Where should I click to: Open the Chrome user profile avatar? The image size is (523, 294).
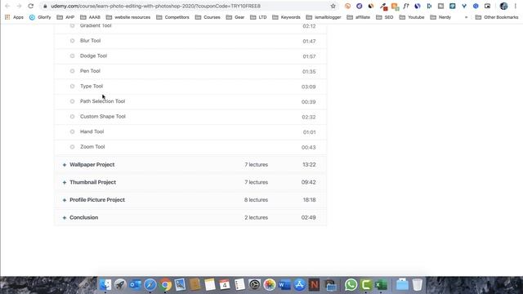(x=503, y=6)
